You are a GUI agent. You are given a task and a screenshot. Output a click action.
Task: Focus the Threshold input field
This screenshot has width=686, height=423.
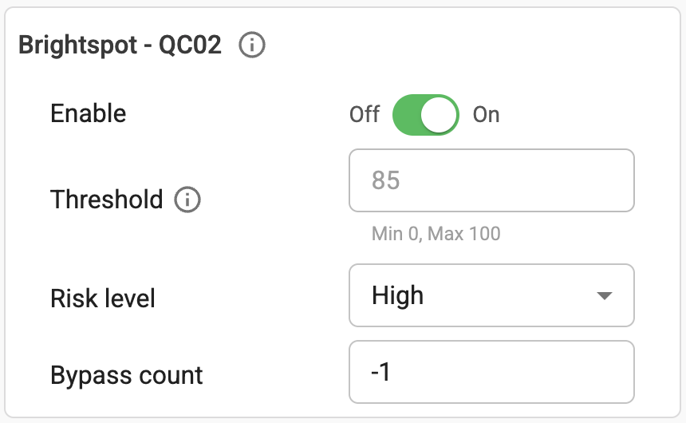tap(491, 180)
